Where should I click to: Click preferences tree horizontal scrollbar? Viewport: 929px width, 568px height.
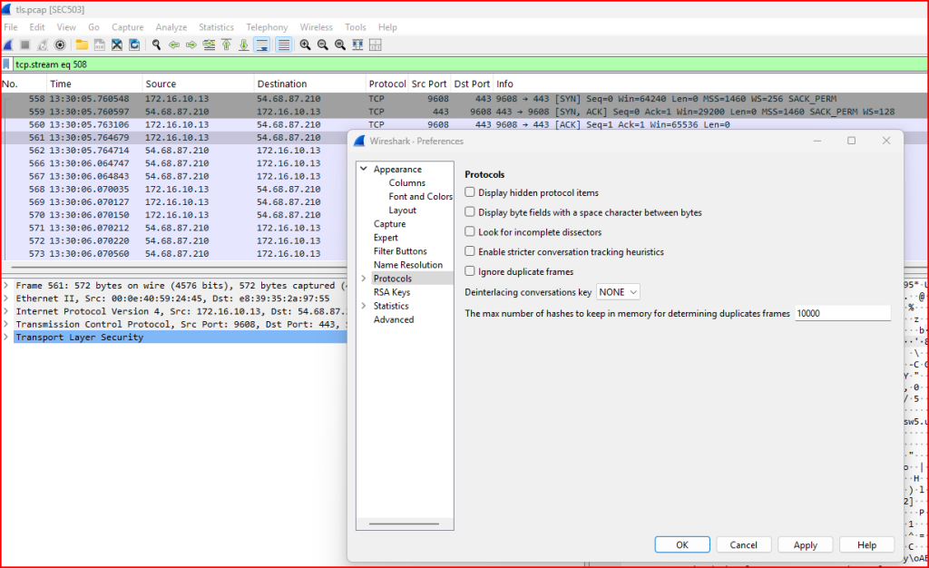pos(404,524)
